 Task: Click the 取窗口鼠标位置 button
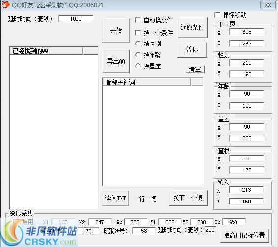point(245,236)
